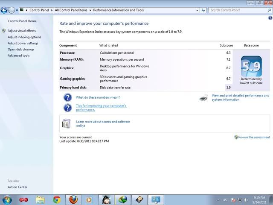Select the Processor subscore 6.3
This screenshot has height=205, width=273.
(229, 53)
